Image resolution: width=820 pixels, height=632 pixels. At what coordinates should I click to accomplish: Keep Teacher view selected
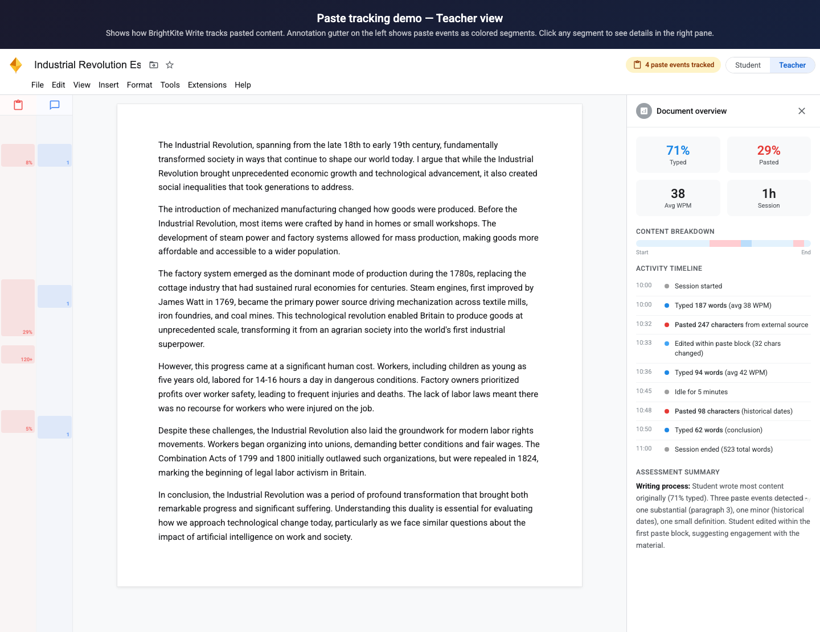coord(792,65)
